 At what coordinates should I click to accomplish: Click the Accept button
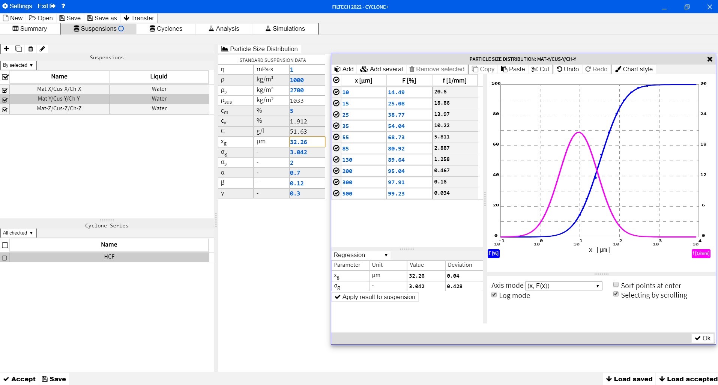19,379
